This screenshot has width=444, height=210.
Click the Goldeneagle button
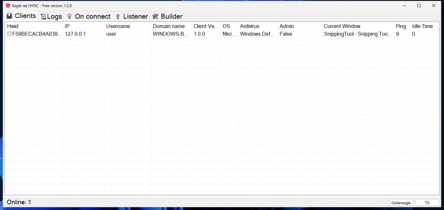pos(401,203)
